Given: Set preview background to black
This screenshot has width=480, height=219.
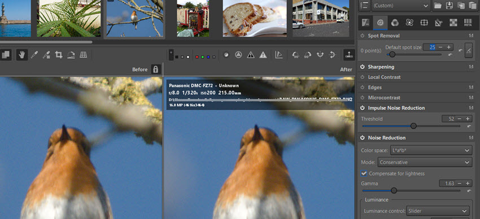Looking at the screenshot, I should click(x=177, y=57).
